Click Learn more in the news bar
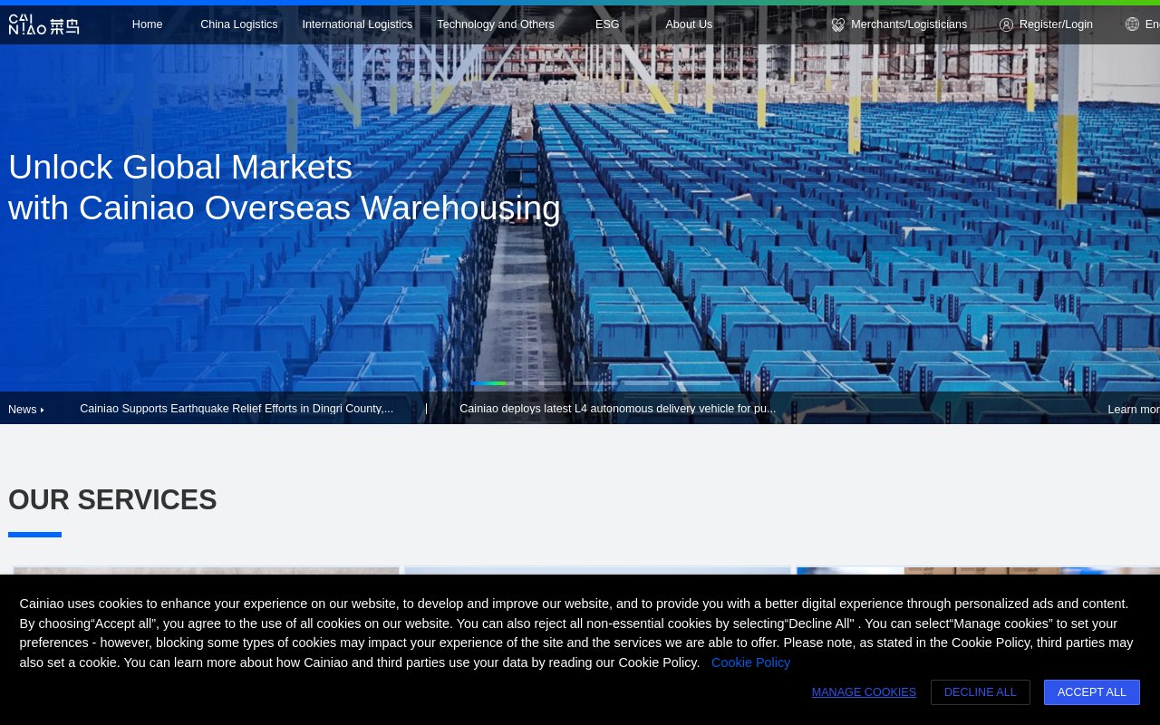The image size is (1160, 725). (x=1134, y=410)
